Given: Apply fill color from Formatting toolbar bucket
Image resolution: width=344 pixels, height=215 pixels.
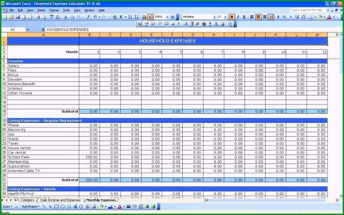Looking at the screenshot, I should point(320,17).
